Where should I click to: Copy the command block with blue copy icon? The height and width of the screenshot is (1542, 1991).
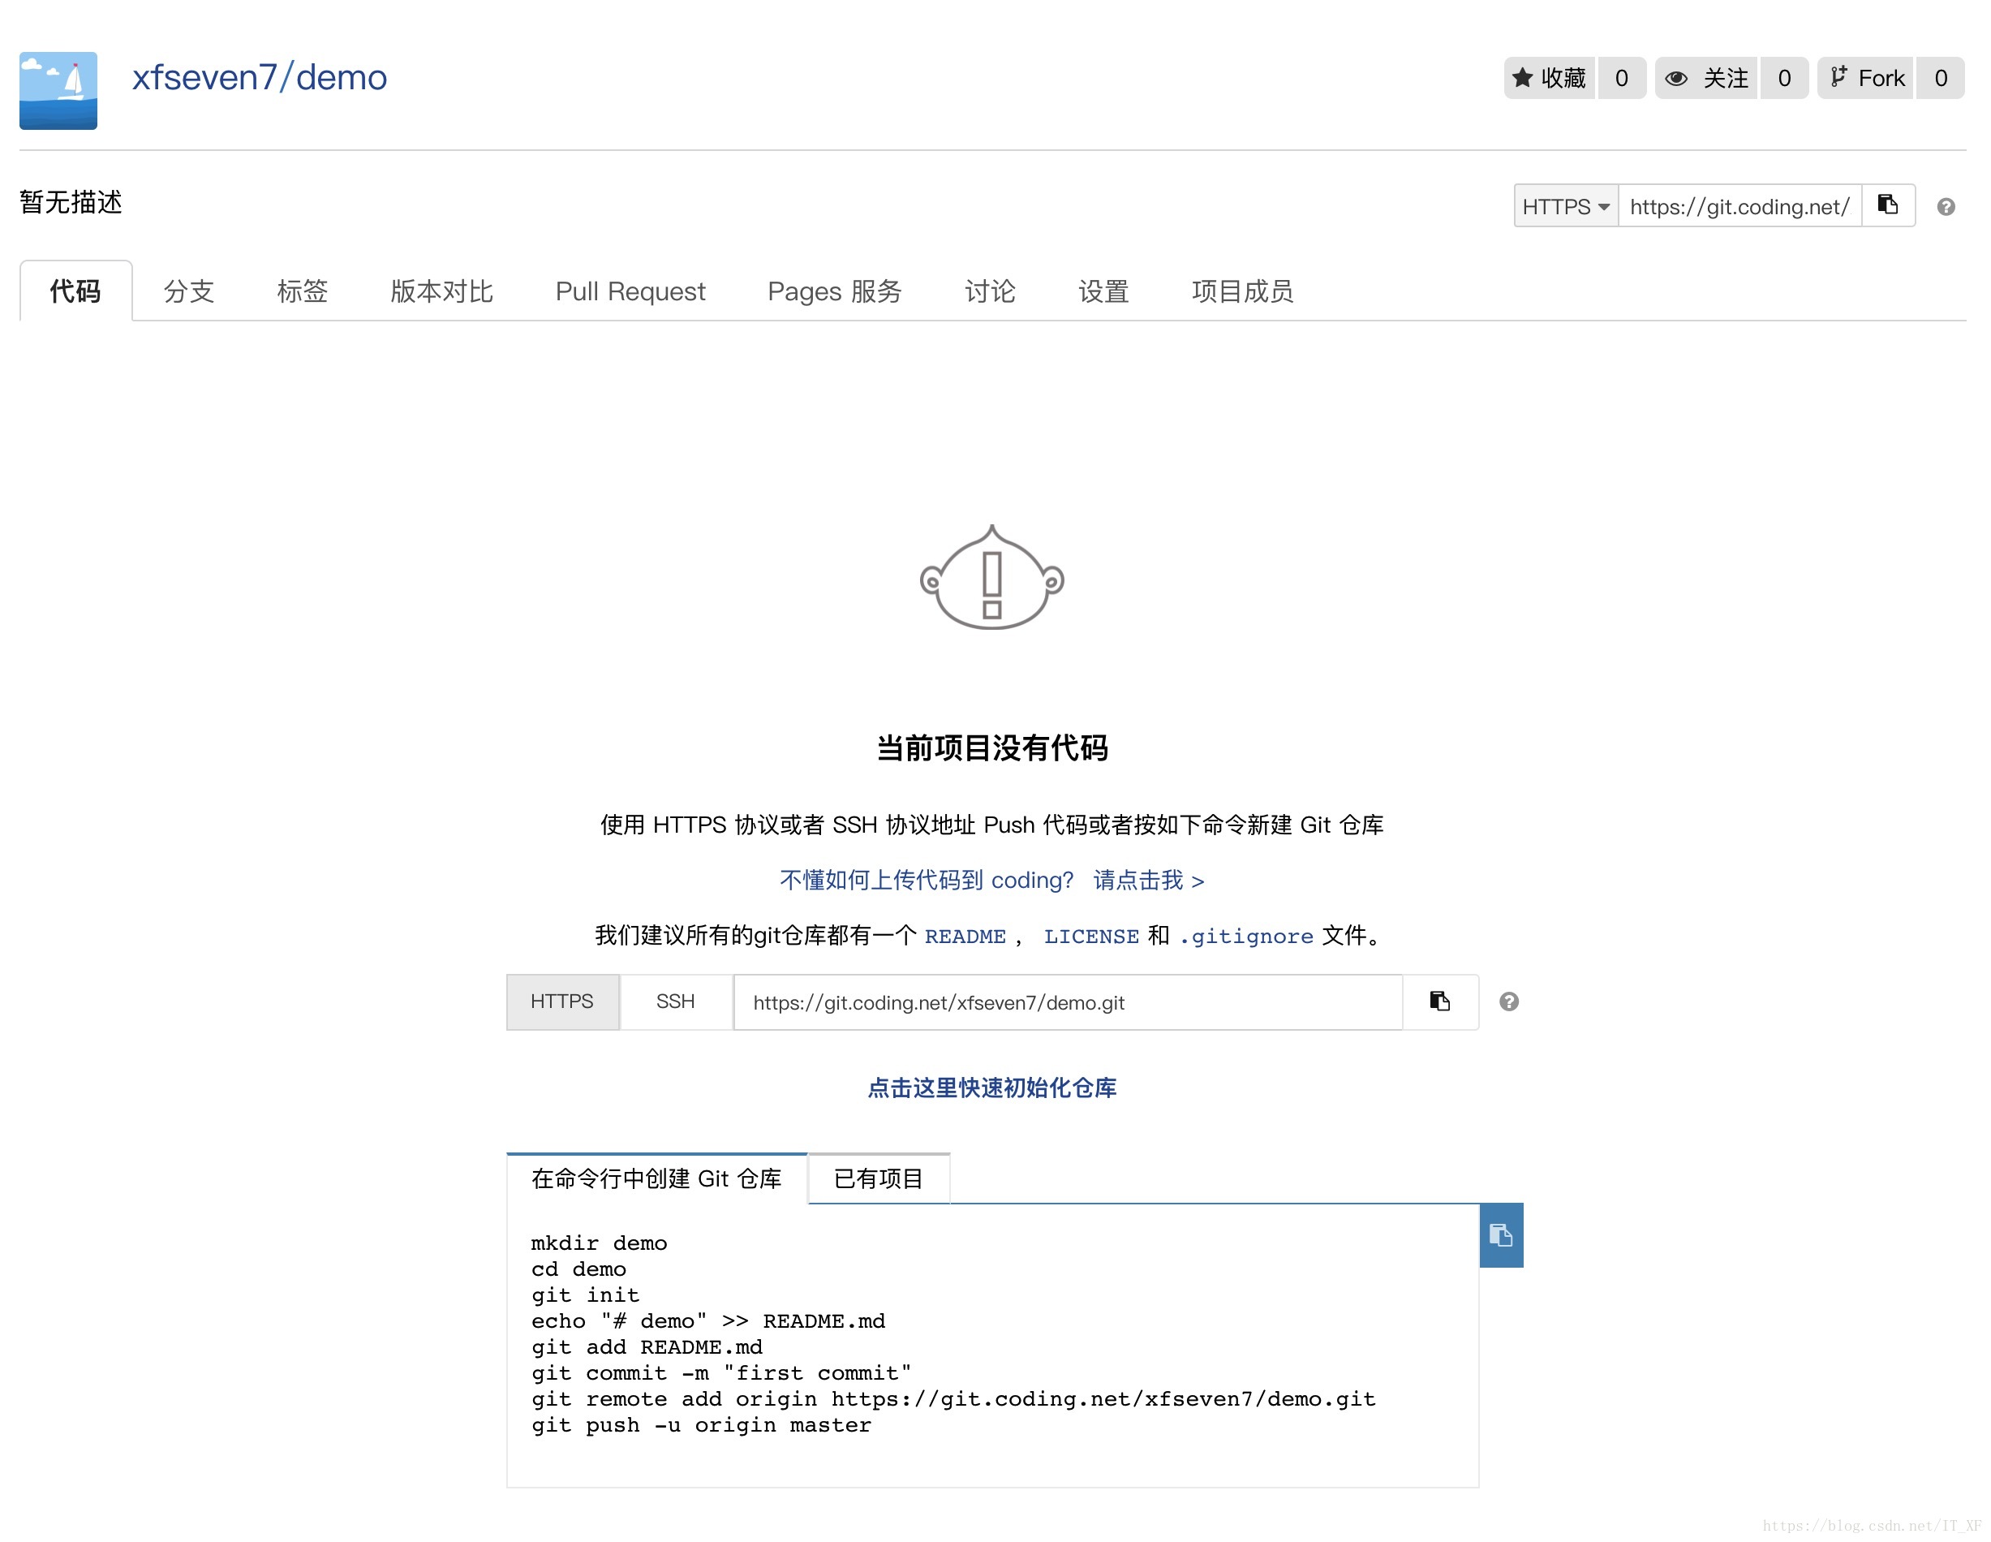1500,1234
